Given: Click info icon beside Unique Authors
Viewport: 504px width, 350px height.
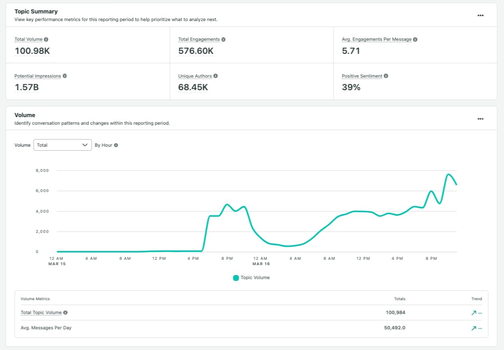Looking at the screenshot, I should pyautogui.click(x=216, y=76).
